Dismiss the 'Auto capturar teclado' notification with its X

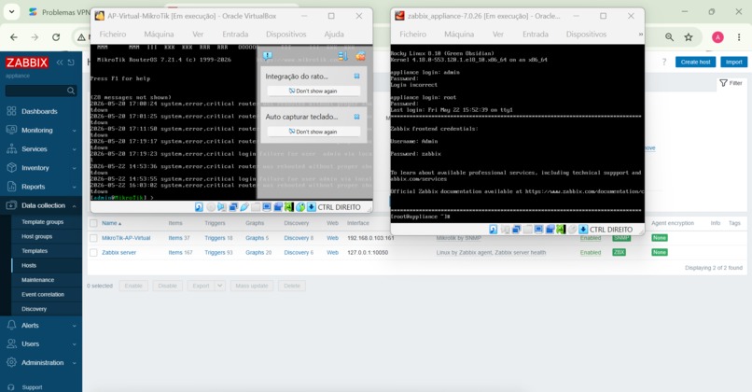pyautogui.click(x=356, y=117)
